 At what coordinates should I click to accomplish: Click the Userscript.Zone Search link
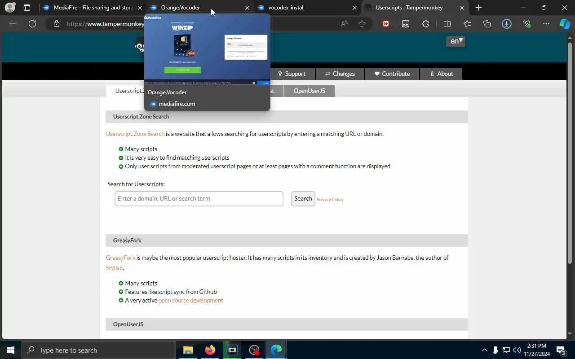click(x=135, y=134)
